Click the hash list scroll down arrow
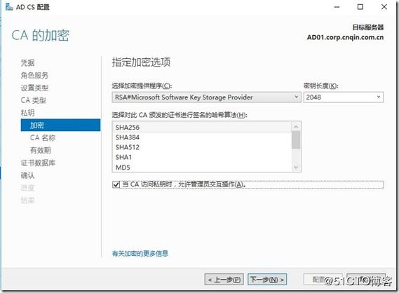399x293 pixels. tap(296, 167)
